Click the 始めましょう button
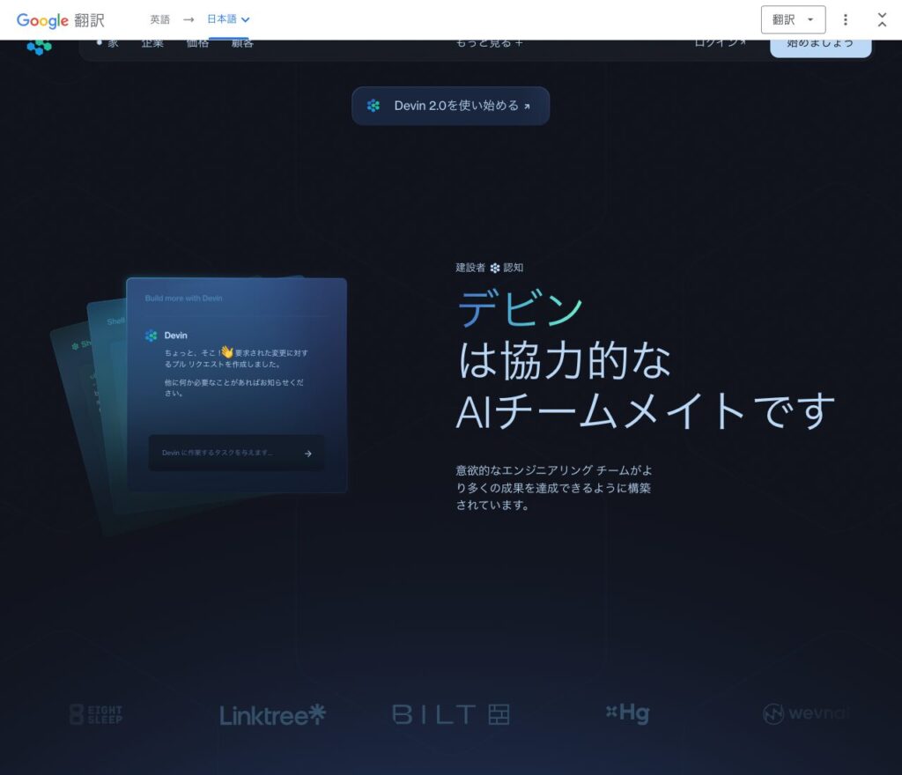902x775 pixels. [x=820, y=48]
